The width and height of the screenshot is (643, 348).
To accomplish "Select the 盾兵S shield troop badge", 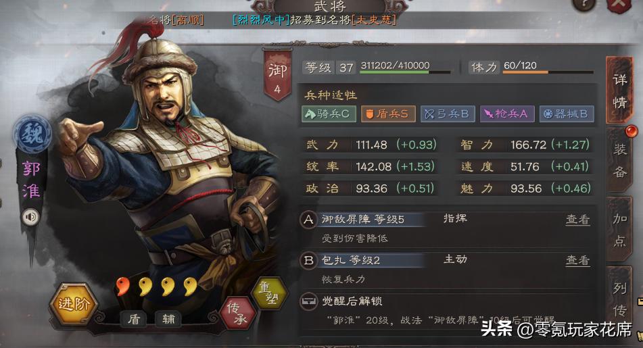I will [x=388, y=114].
